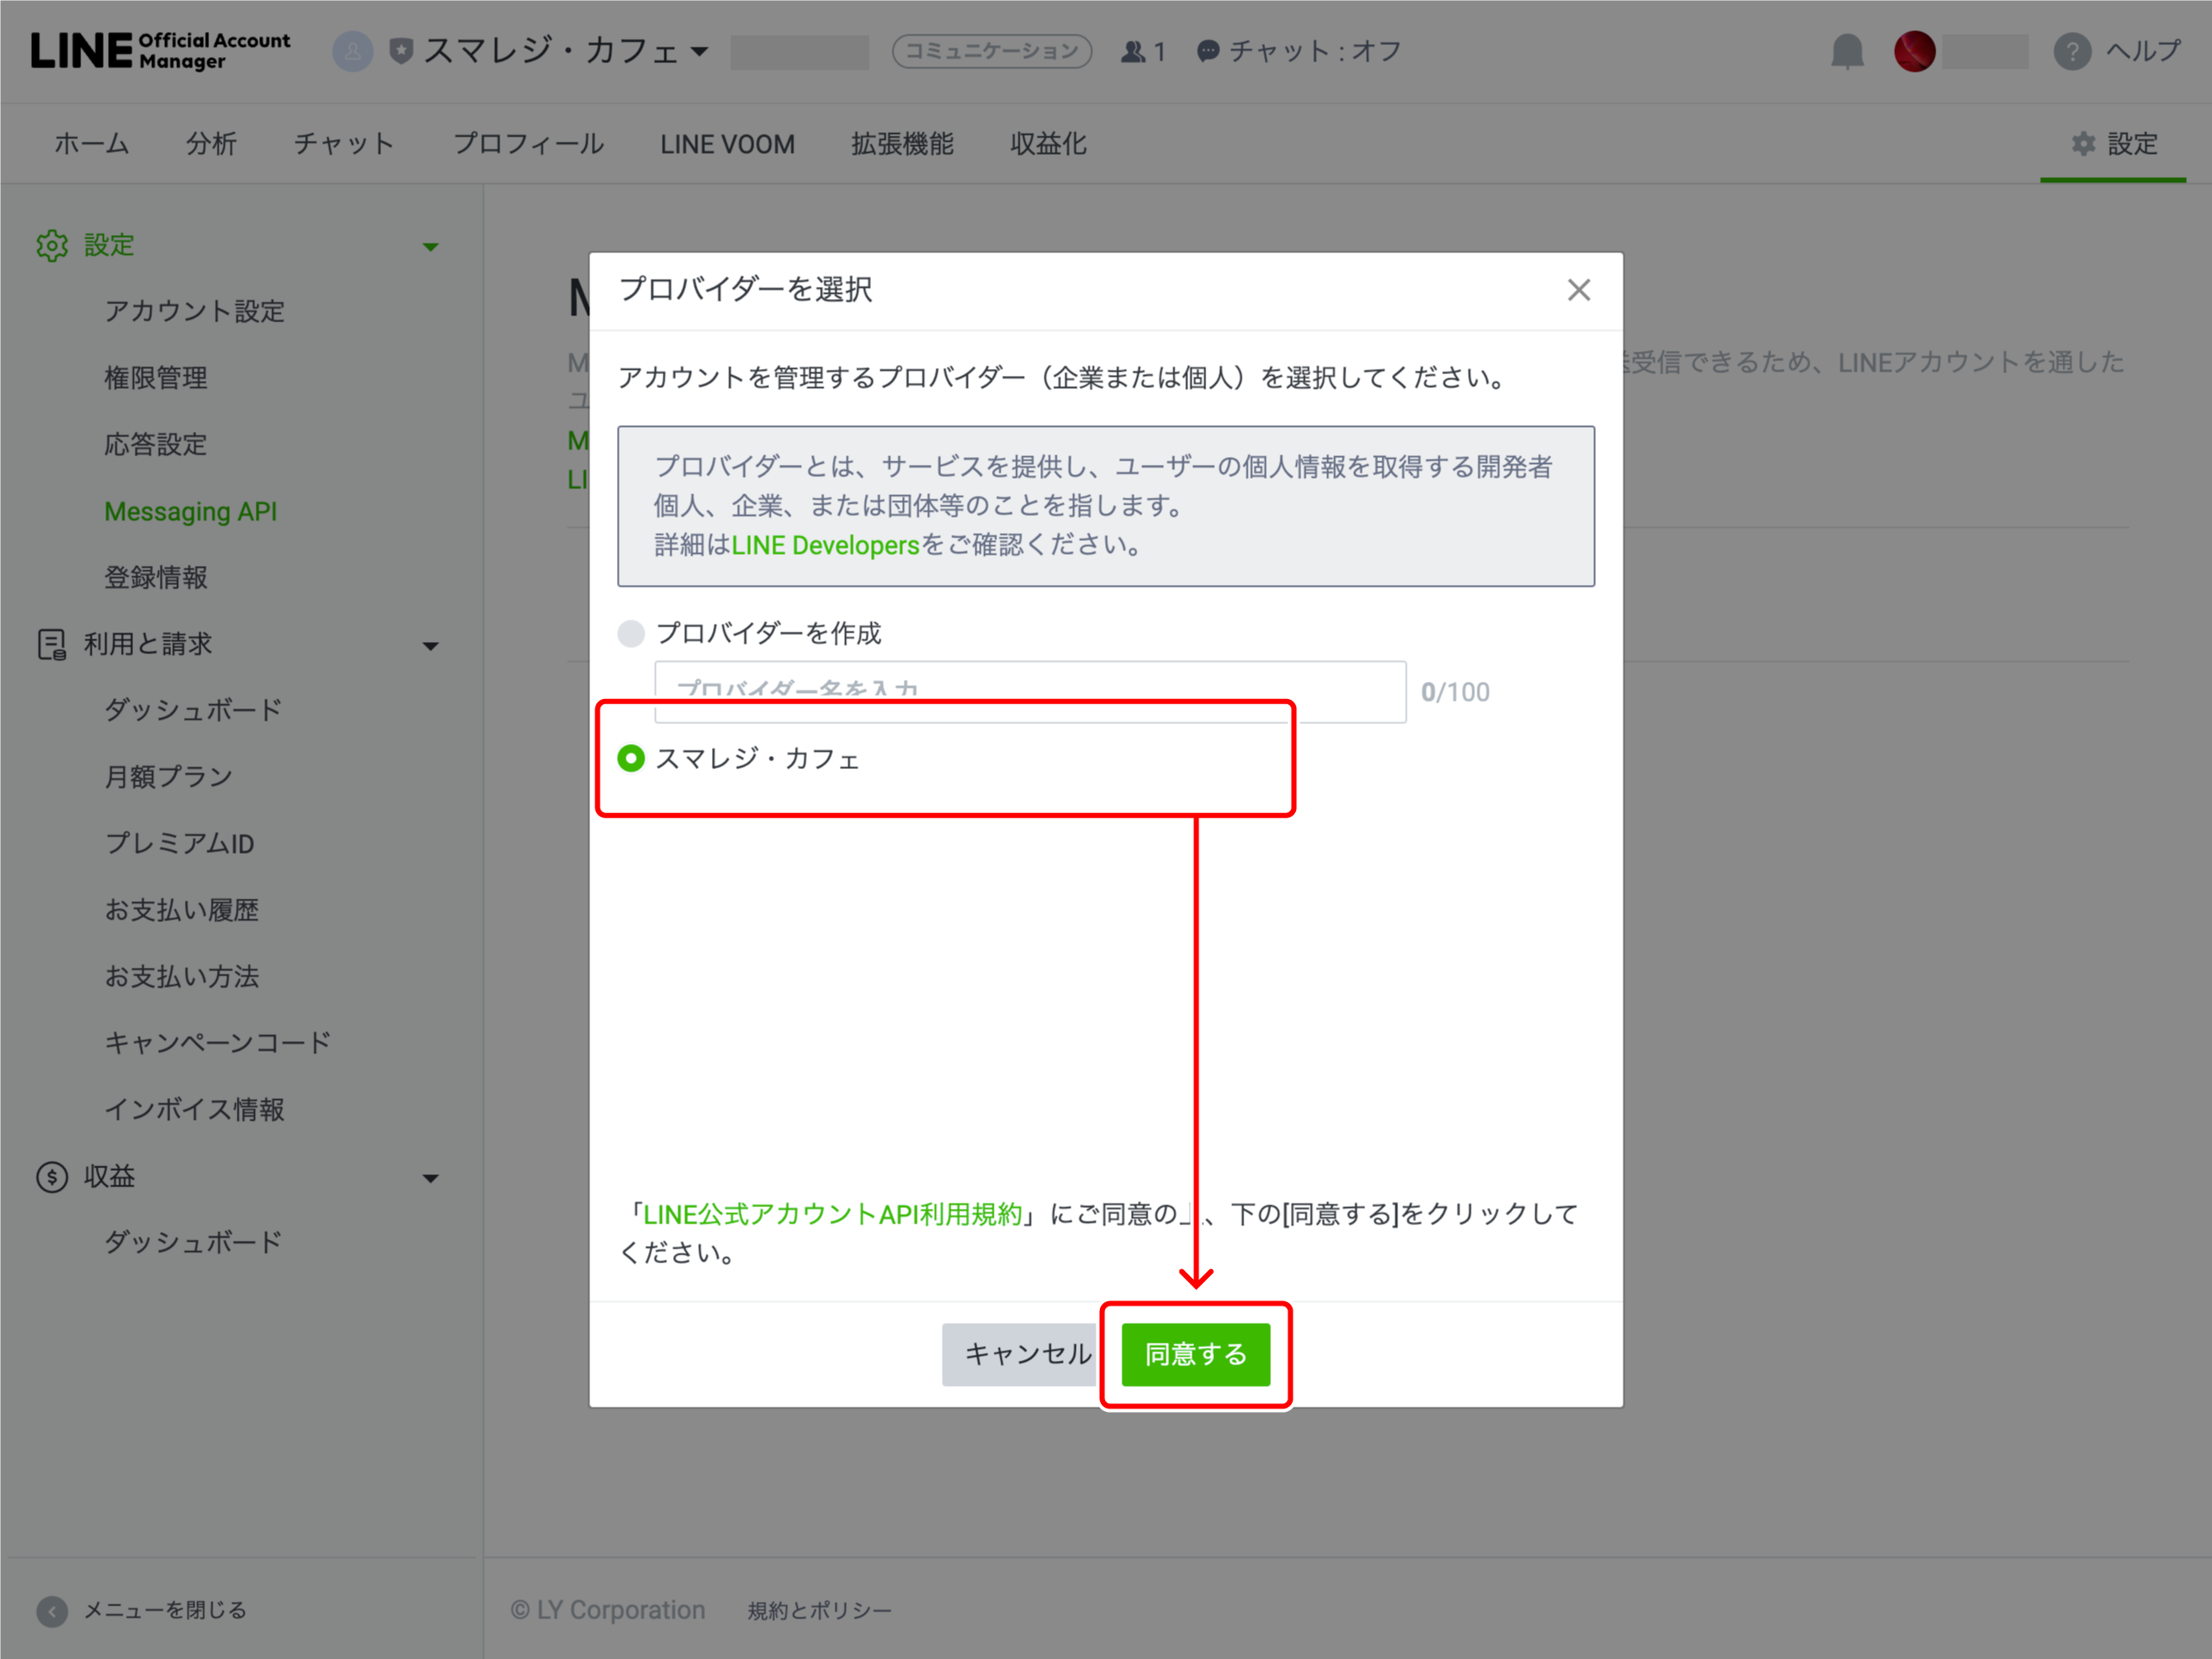The height and width of the screenshot is (1659, 2212).
Task: Open お支払い方法 in sidebar
Action: point(182,976)
